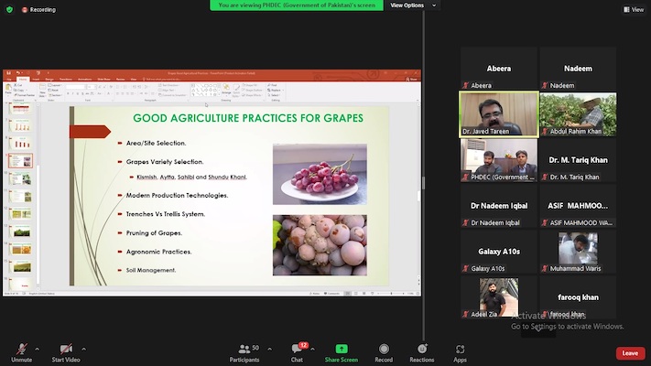The width and height of the screenshot is (651, 366).
Task: Expand audio options arrow beside Unmute
Action: tap(38, 349)
